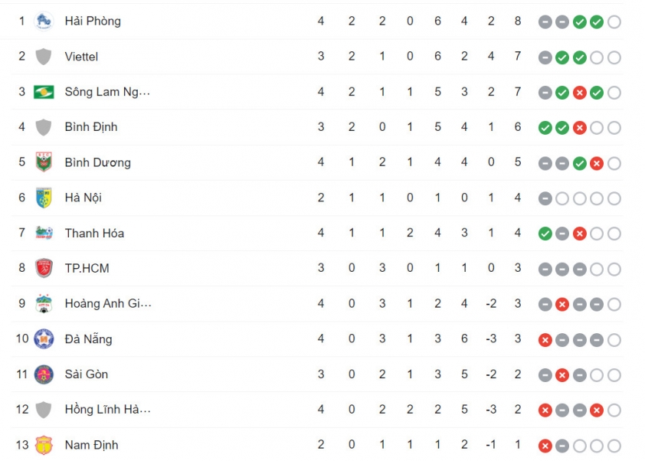Click the Đà Nẵng round badge
This screenshot has height=461, width=645.
pyautogui.click(x=44, y=339)
